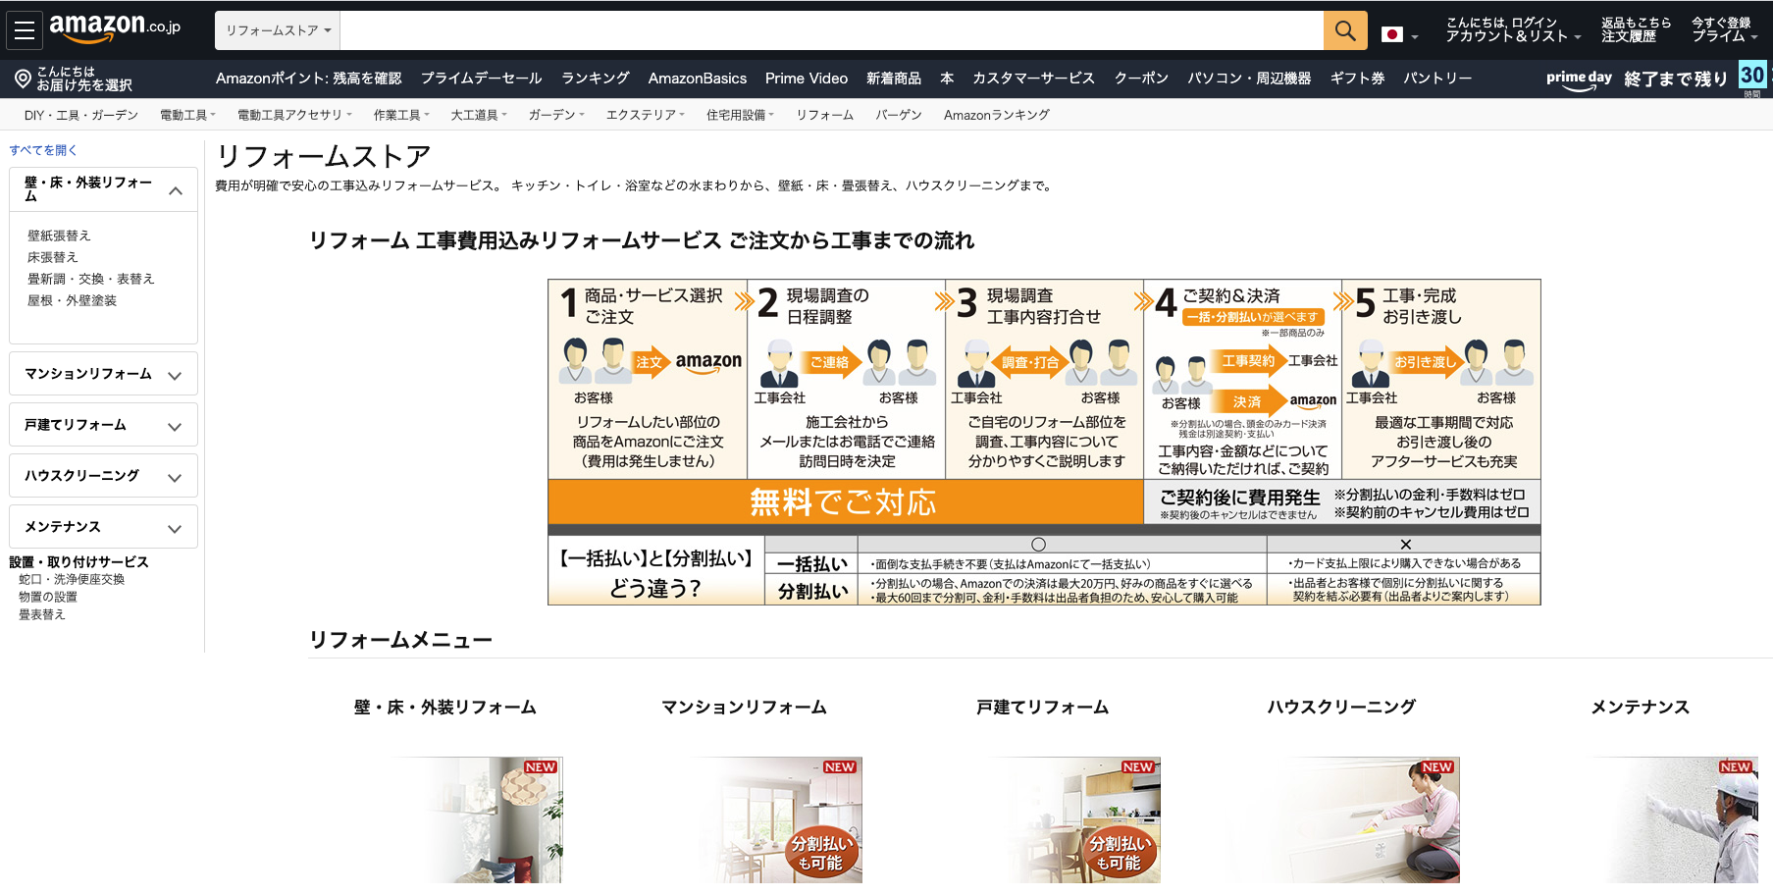This screenshot has height=895, width=1773.
Task: Expand the メンテナンス sidebar section
Action: pos(103,527)
